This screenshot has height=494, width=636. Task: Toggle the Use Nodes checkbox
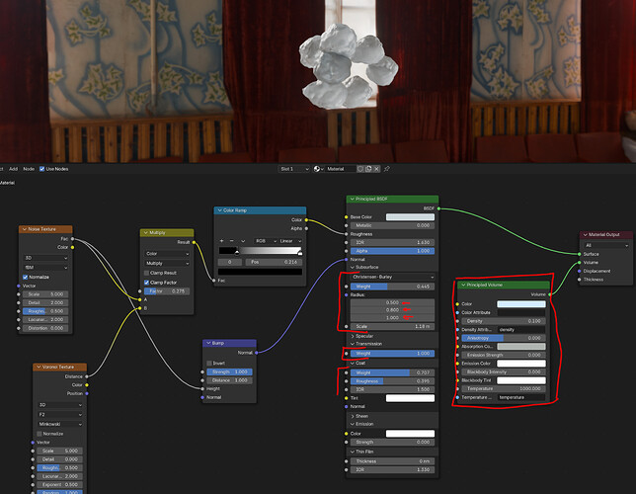coord(41,169)
